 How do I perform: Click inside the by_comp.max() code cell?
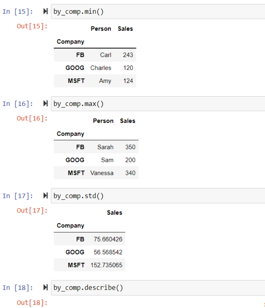[96, 103]
